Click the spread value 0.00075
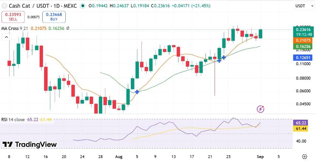Screen dimensions: 316x161 tap(33, 17)
